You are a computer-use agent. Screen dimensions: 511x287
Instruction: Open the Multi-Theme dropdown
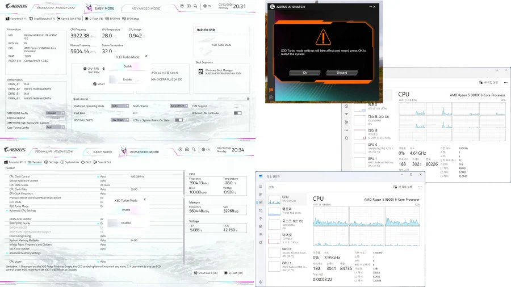(179, 105)
